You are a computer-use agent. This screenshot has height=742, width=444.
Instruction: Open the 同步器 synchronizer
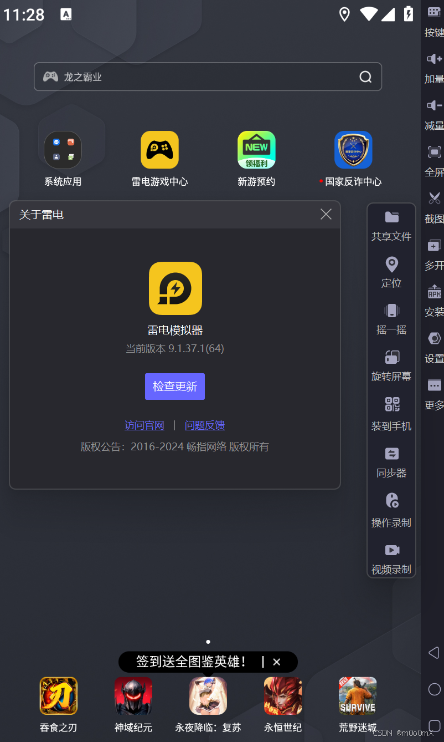(x=391, y=463)
